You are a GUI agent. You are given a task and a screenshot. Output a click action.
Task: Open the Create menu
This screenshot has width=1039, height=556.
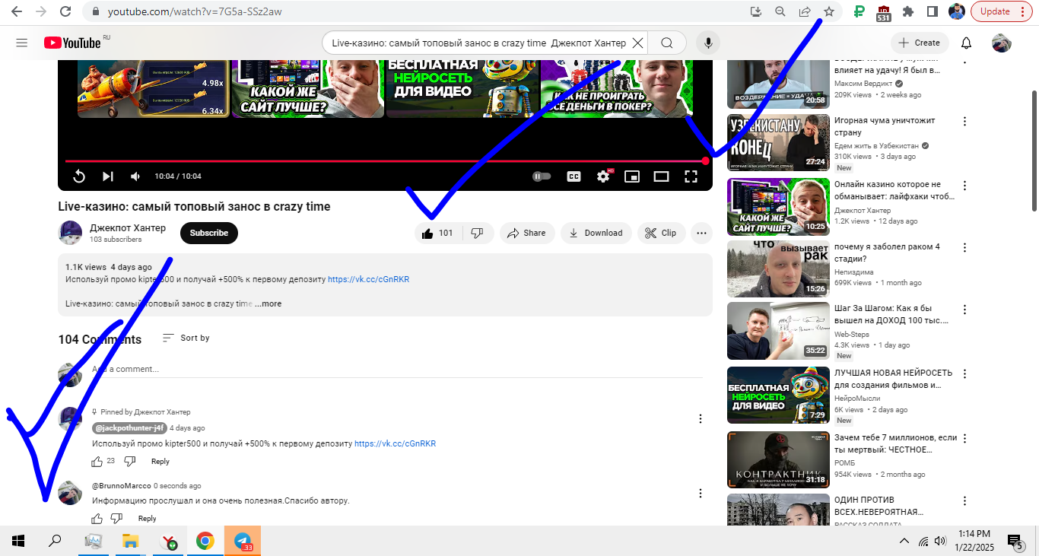(x=919, y=43)
